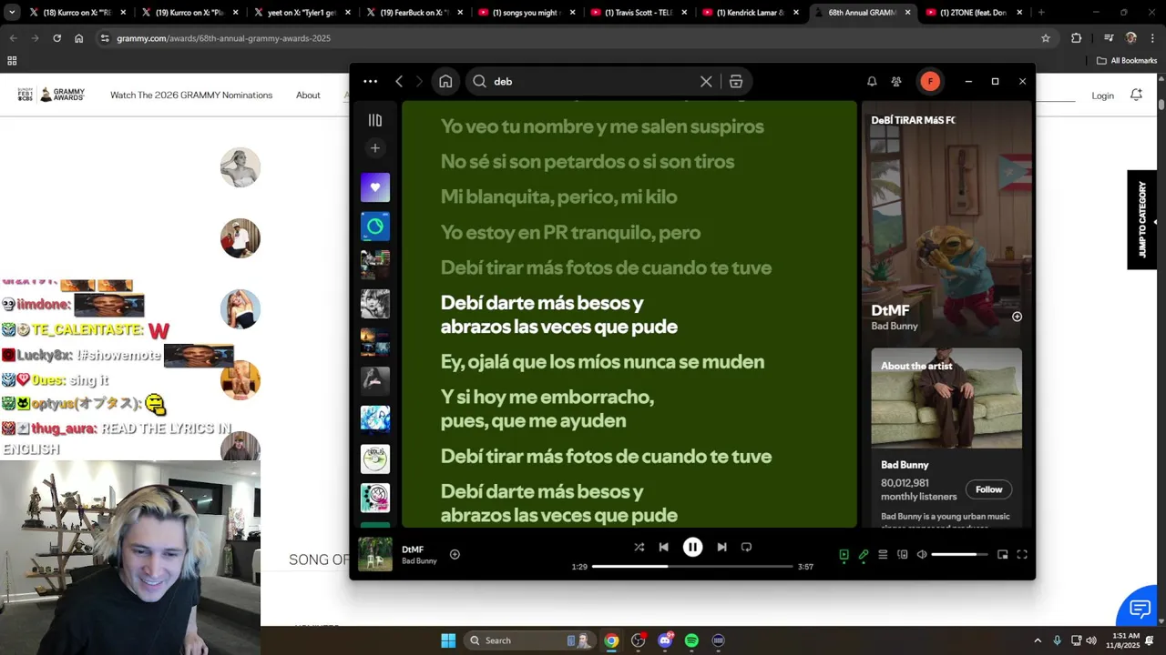Click Chrome address bar URL
1166x655 pixels.
(x=223, y=38)
